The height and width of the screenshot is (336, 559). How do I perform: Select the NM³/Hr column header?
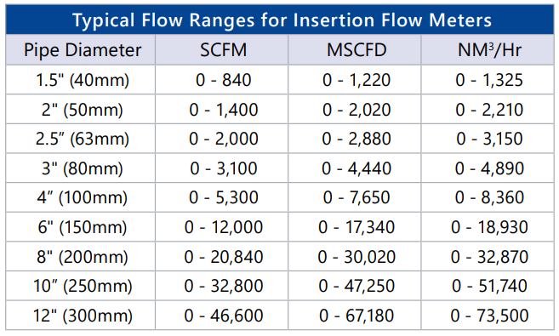pyautogui.click(x=489, y=50)
